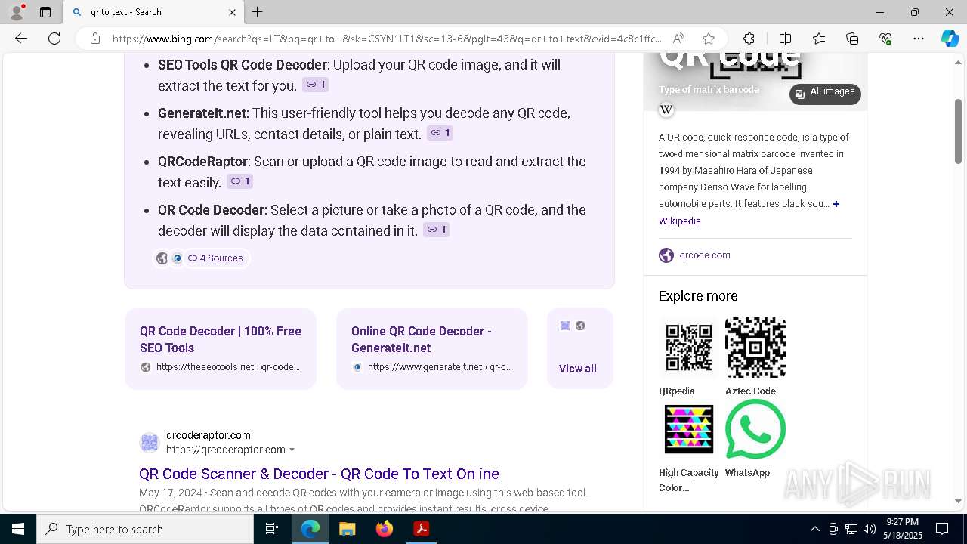
Task: Open citation 1 for QRCodeRaptor
Action: [x=239, y=181]
